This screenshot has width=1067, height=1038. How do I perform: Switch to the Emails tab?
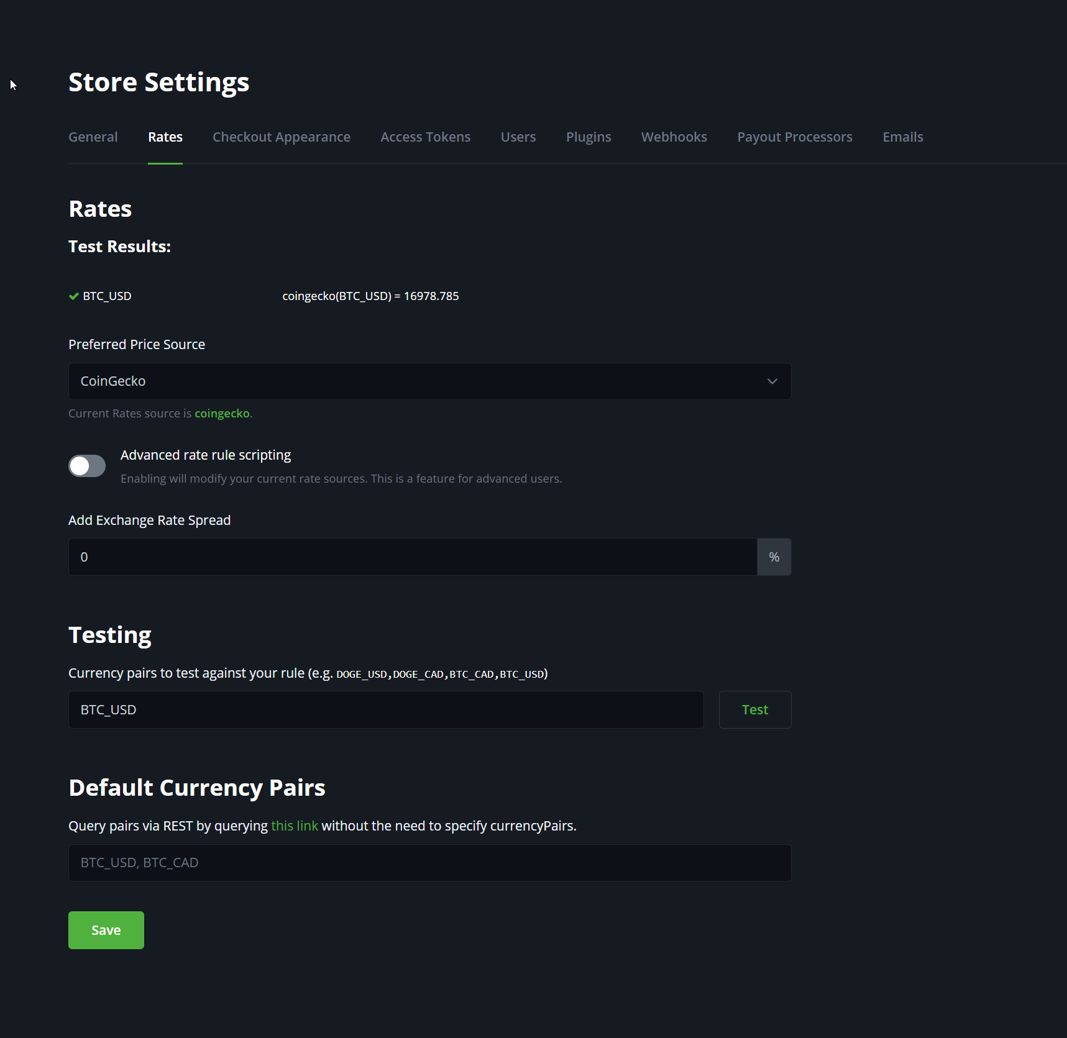[902, 137]
